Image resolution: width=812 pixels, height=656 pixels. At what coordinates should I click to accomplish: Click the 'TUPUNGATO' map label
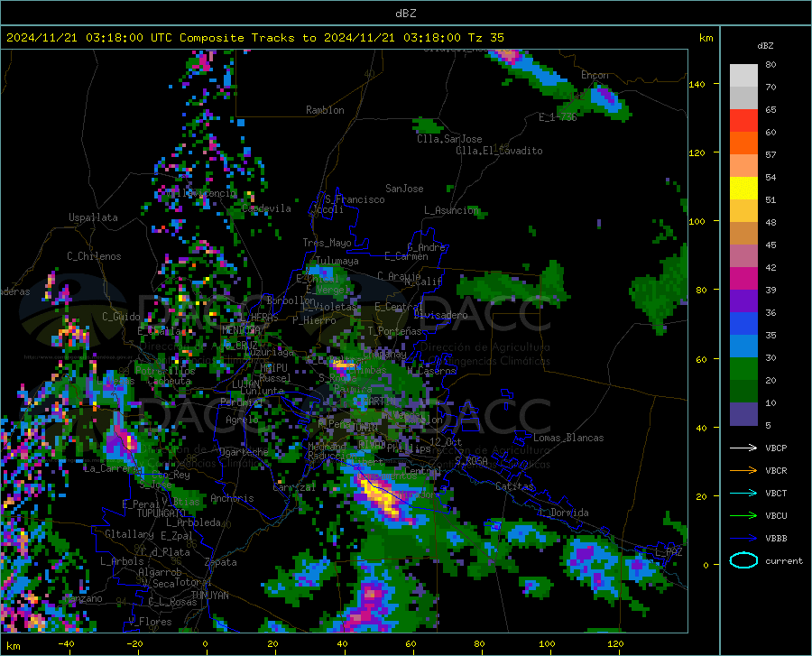click(161, 513)
